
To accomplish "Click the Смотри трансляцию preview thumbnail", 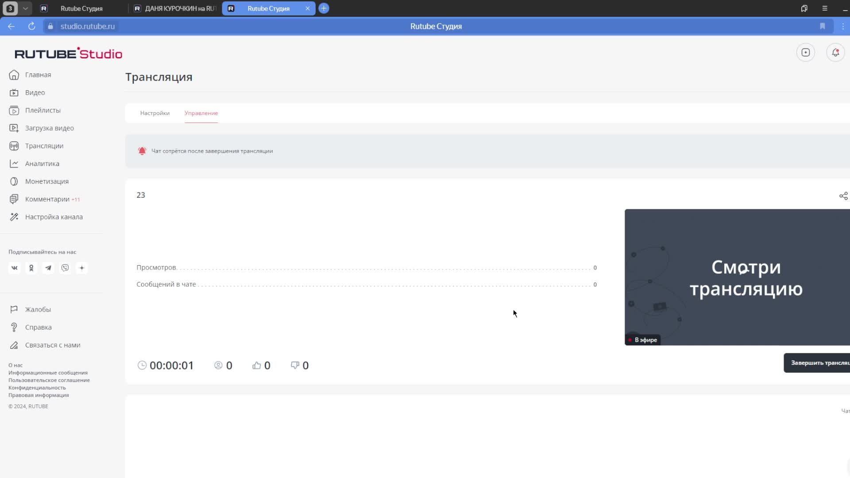I will pos(737,277).
